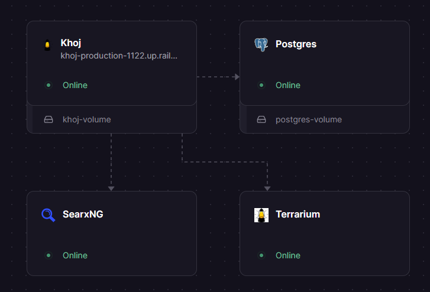The image size is (430, 292).
Task: Click the Terrarium service icon
Action: coord(261,215)
